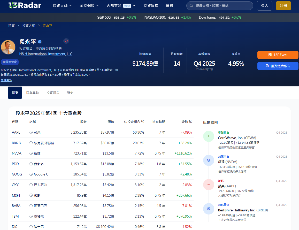Image resolution: width=299 pixels, height=230 pixels.
Task: Open the DIS ticker link
Action: pyautogui.click(x=14, y=227)
